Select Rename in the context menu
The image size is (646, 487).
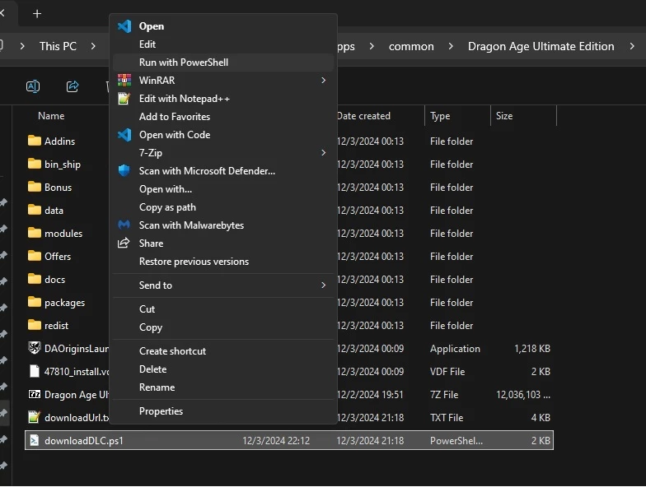click(x=223, y=387)
